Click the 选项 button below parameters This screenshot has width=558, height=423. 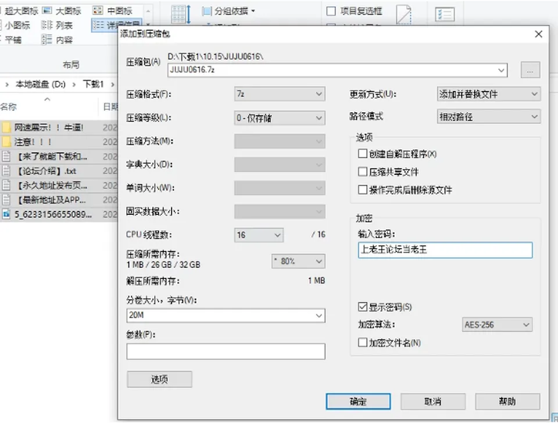(159, 379)
